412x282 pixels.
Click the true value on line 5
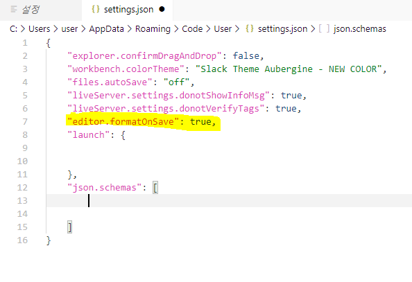click(x=291, y=96)
